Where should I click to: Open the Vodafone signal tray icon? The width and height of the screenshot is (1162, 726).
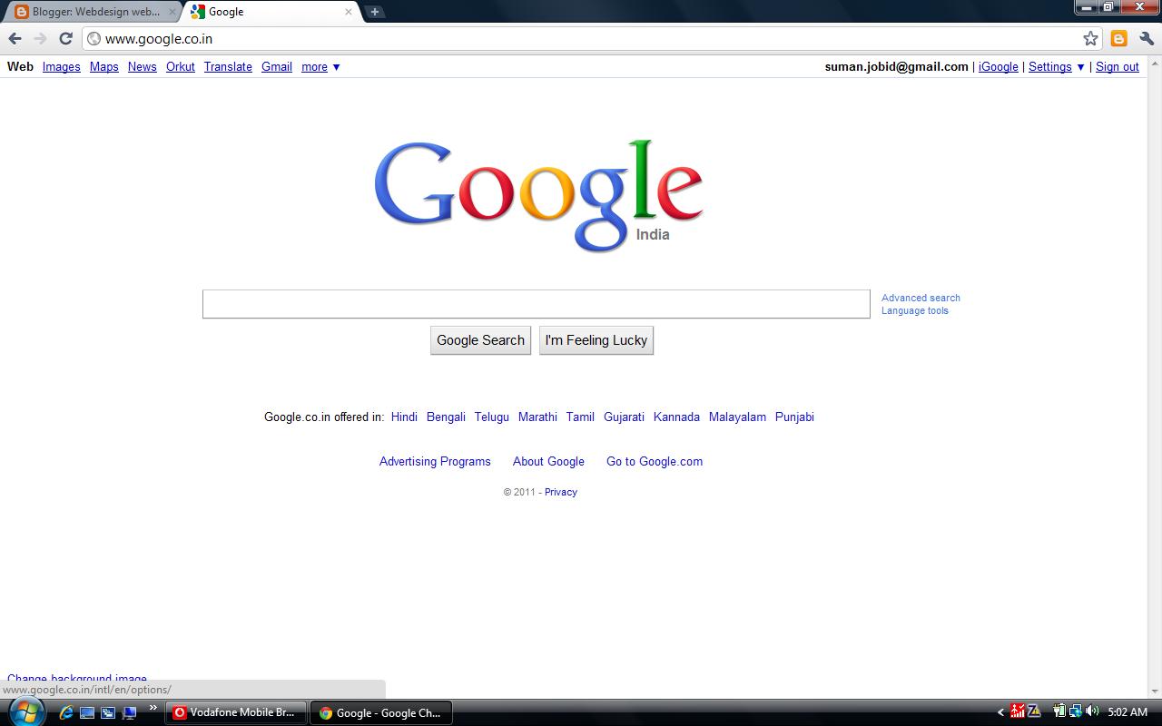[x=1018, y=711]
